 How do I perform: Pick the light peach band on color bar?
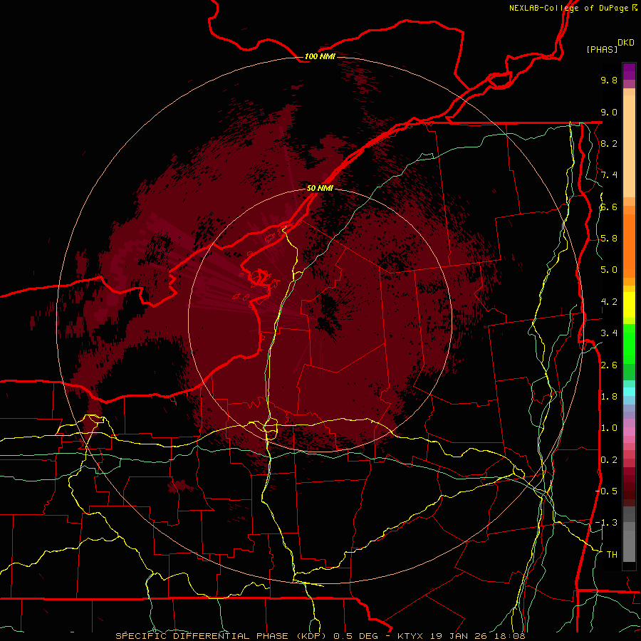[x=629, y=147]
